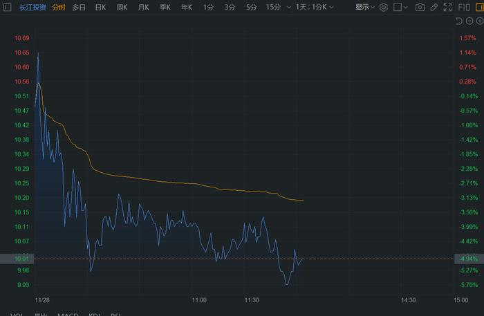484x316 pixels.
Task: Switch to 日K daily chart tab
Action: 100,7
